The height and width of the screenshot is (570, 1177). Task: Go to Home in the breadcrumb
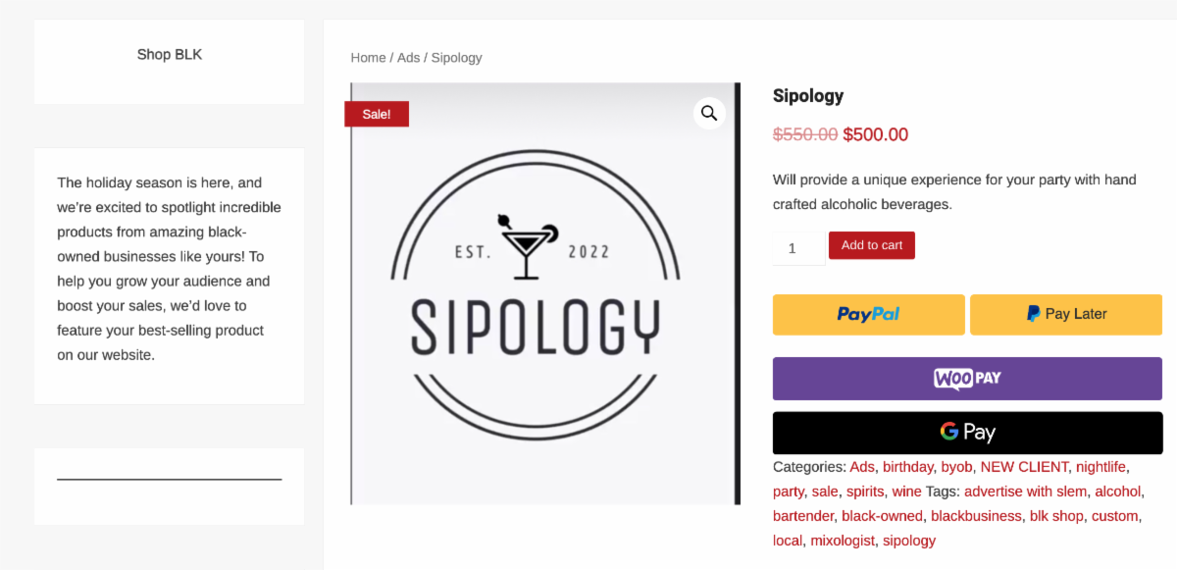[368, 58]
